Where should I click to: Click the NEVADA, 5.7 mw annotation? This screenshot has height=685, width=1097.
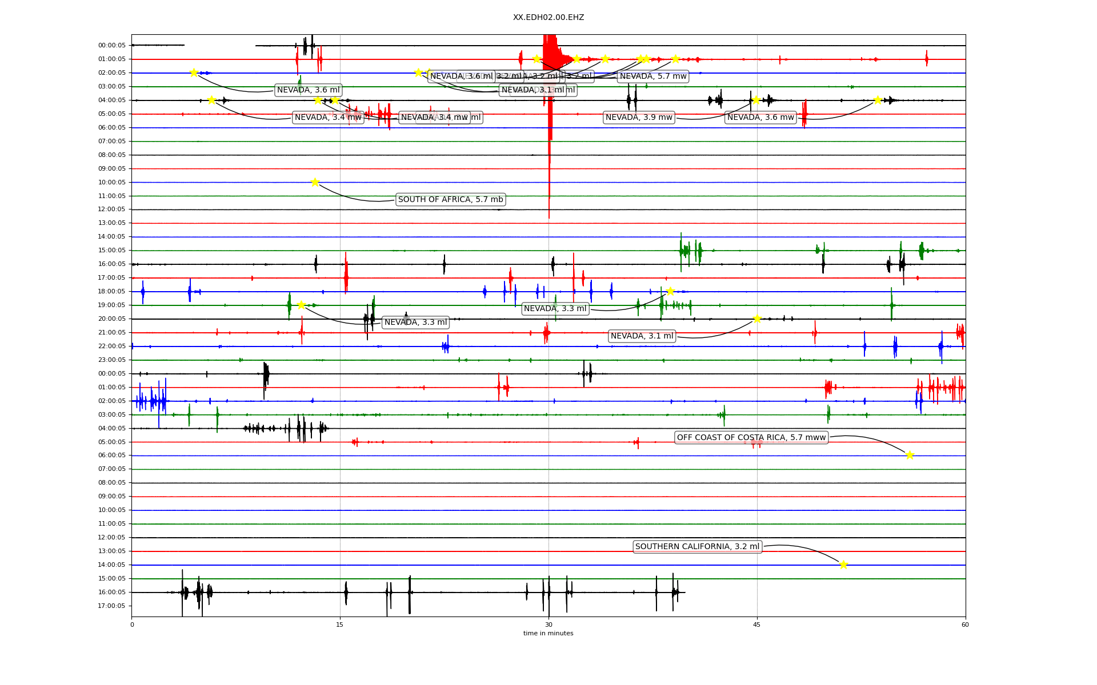pyautogui.click(x=653, y=76)
